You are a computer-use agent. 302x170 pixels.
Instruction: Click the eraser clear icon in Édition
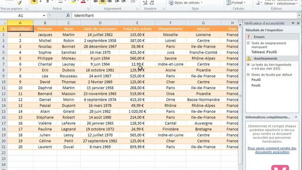tap(258, 3)
